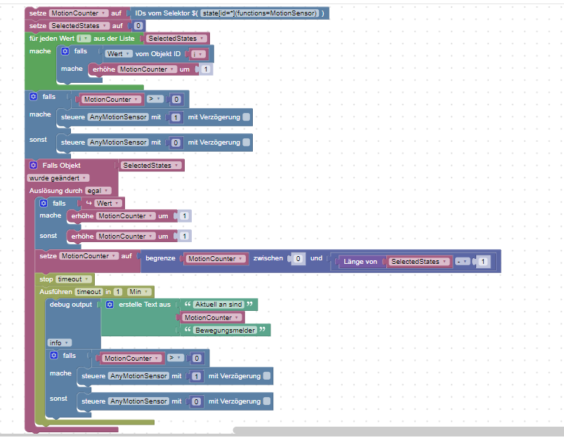Viewport: 564px width, 440px height.
Task: Open > comparison dropdown inside the timeout block
Action: tap(176, 358)
